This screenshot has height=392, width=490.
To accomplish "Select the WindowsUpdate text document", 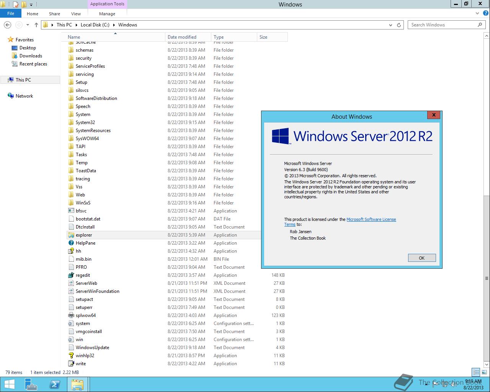I will point(92,348).
